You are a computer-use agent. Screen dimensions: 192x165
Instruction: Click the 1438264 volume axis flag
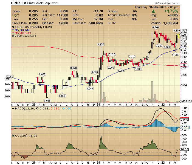(186, 101)
